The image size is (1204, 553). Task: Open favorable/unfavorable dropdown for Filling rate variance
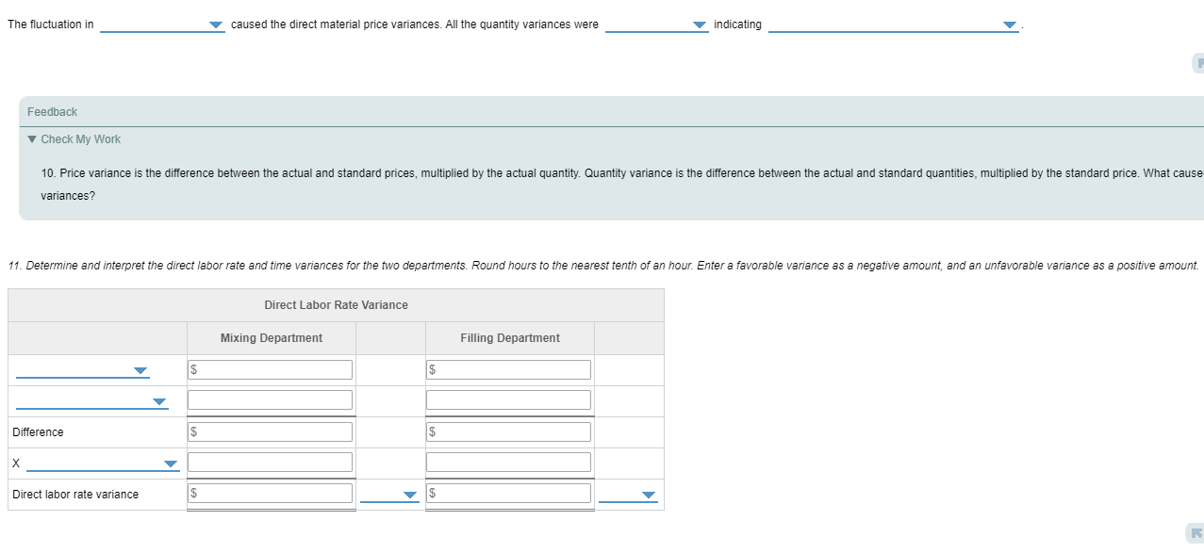coord(647,493)
